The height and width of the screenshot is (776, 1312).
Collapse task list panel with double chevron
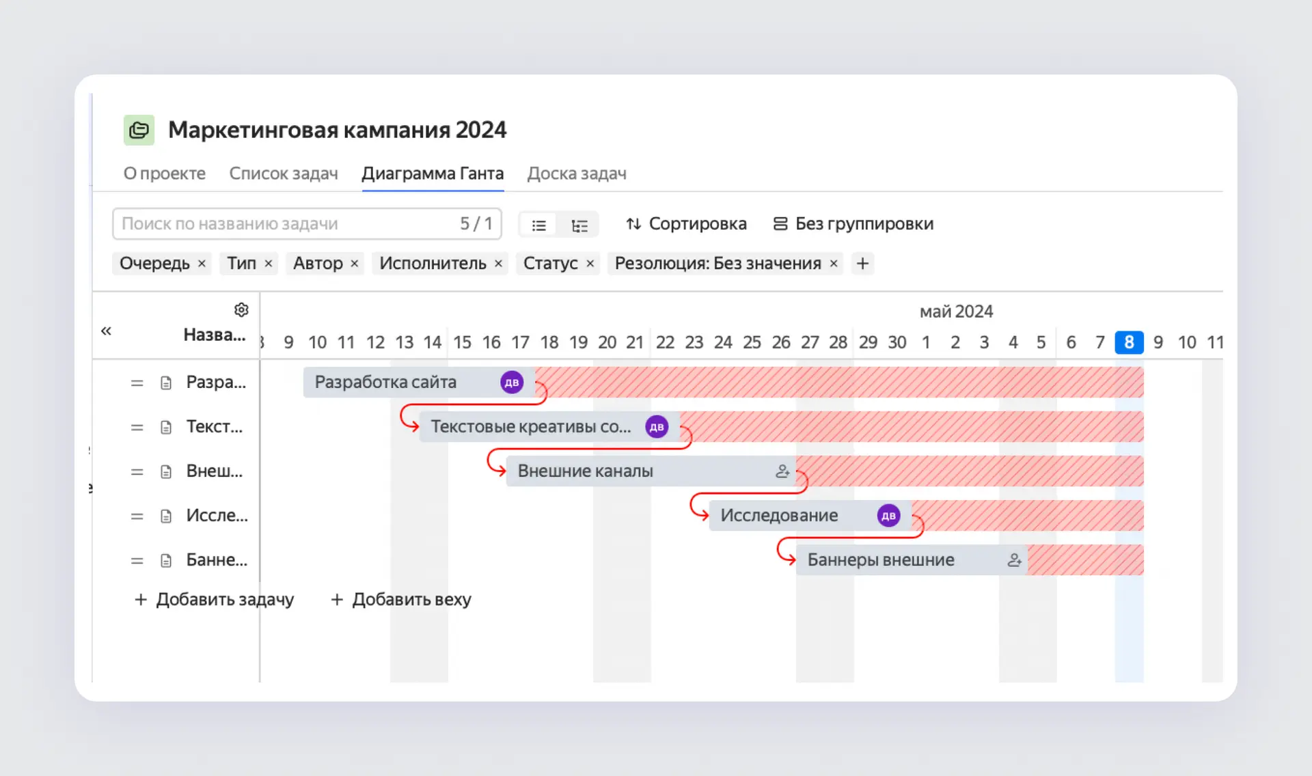106,331
